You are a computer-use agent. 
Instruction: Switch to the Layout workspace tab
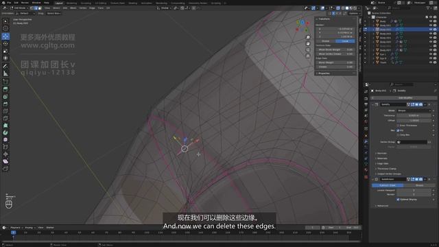pos(59,3)
